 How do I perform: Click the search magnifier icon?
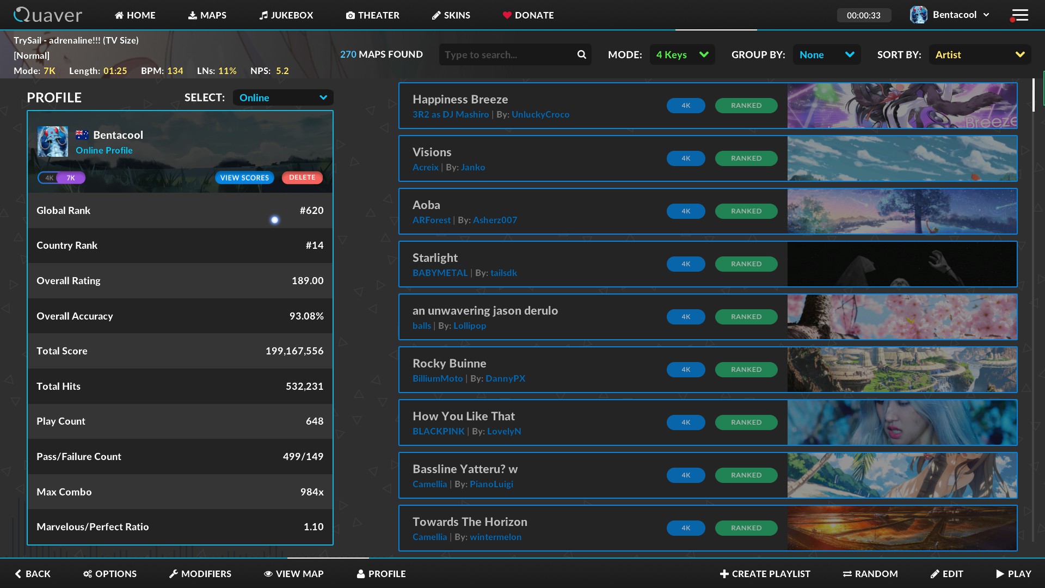pos(581,54)
